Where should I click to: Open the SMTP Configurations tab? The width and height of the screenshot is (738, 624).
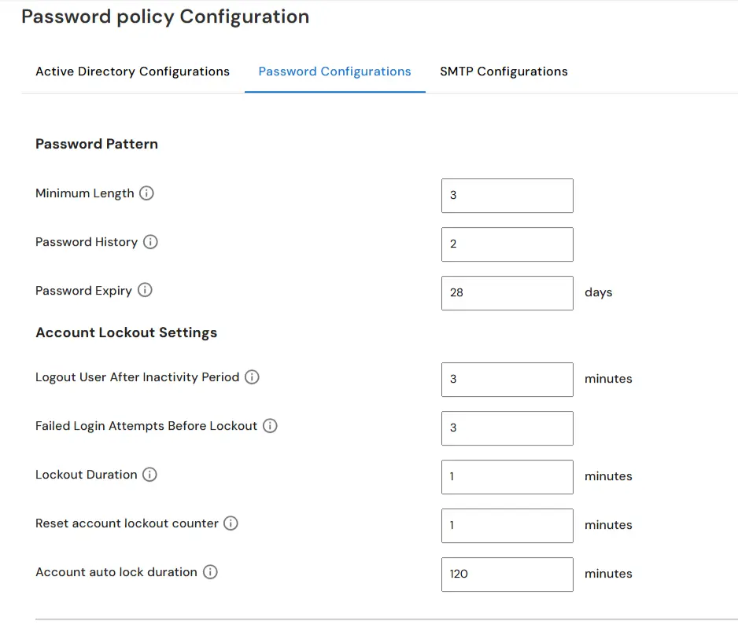(504, 72)
